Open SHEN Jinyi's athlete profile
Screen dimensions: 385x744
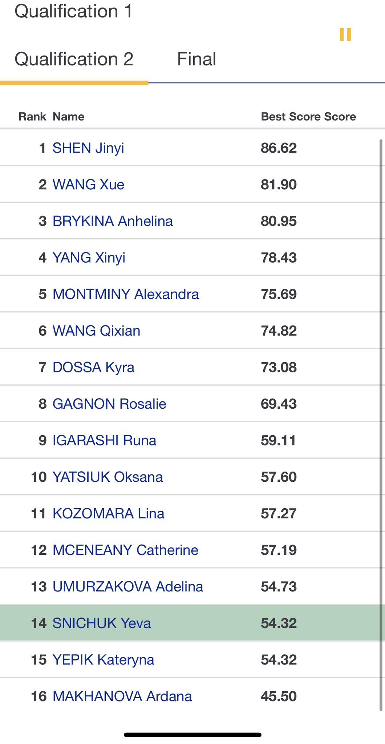coord(88,148)
